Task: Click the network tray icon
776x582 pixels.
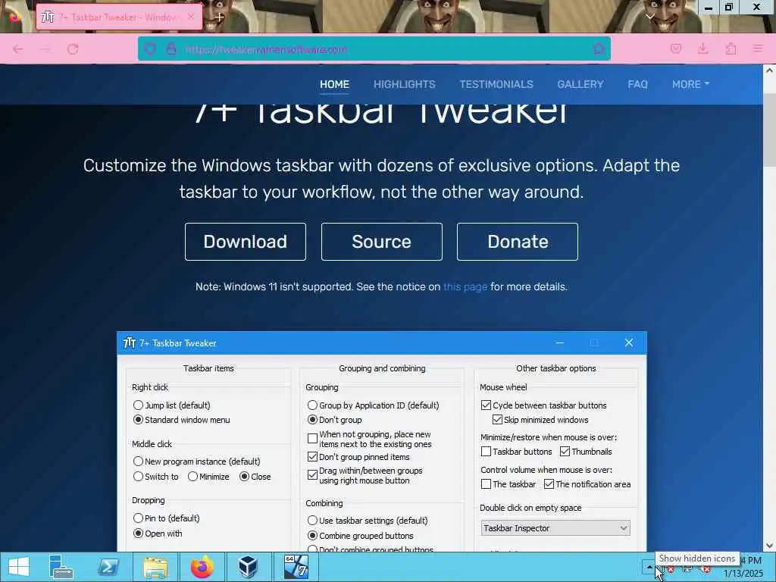Action: [688, 568]
